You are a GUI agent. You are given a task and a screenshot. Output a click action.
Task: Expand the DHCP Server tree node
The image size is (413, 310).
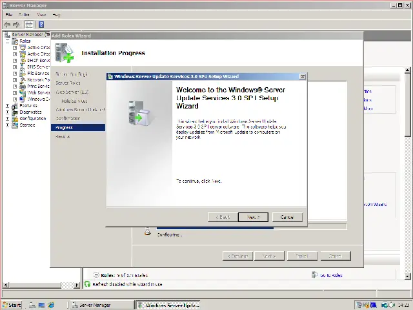15,60
